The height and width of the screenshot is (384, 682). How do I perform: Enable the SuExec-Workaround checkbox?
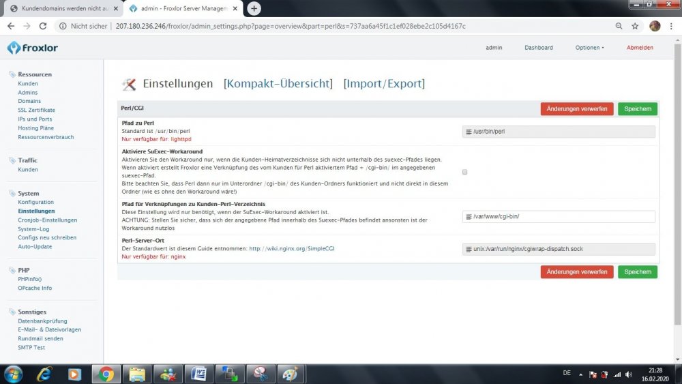[x=465, y=172]
